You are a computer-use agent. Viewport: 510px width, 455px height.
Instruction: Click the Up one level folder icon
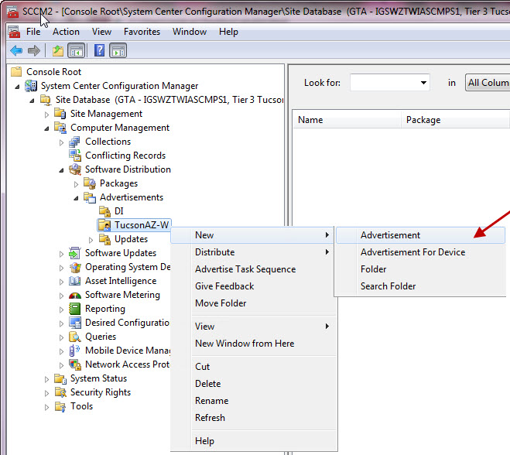pyautogui.click(x=58, y=51)
